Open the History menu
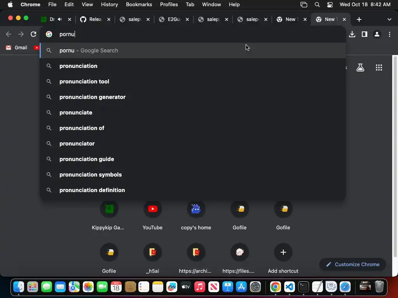Viewport: 398px width, 298px height. click(x=109, y=5)
